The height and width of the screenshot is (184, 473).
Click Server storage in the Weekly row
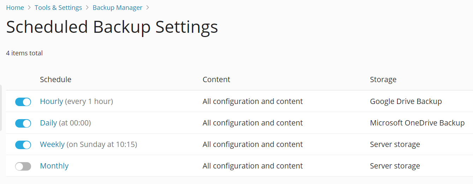[x=395, y=145]
